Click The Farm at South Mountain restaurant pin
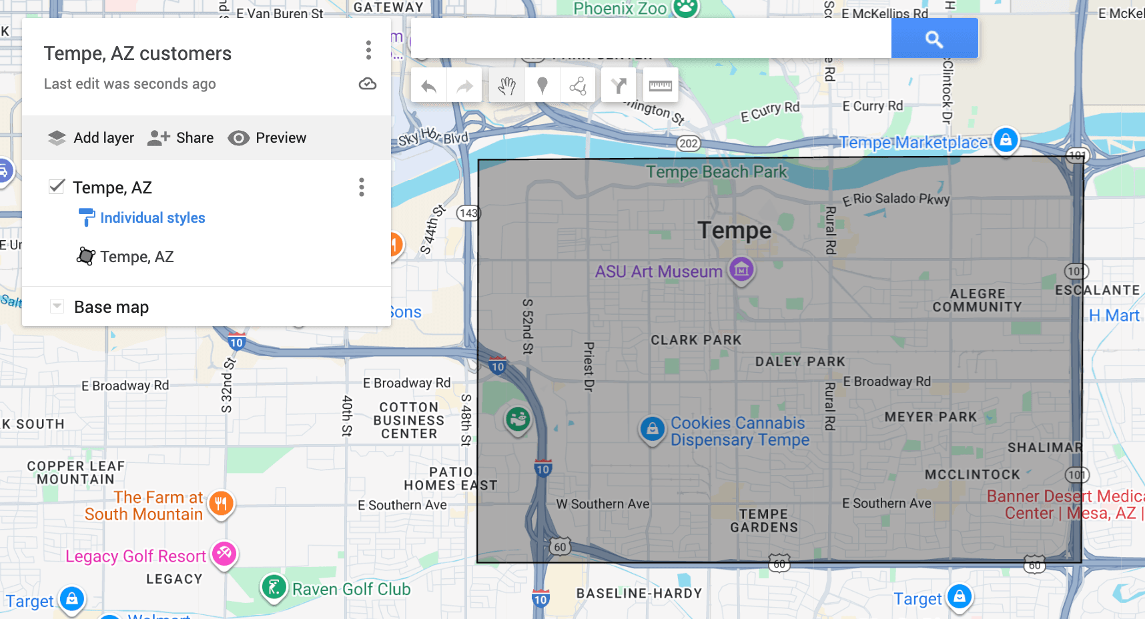Screen dimensions: 1145x619 (221, 503)
